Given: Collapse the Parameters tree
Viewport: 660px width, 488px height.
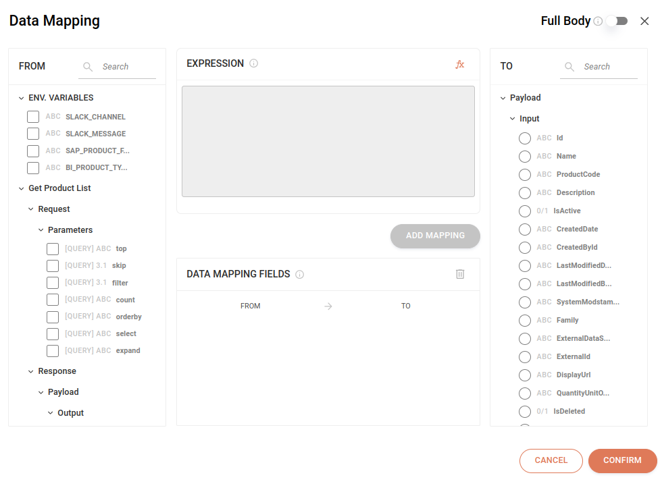Looking at the screenshot, I should click(41, 229).
